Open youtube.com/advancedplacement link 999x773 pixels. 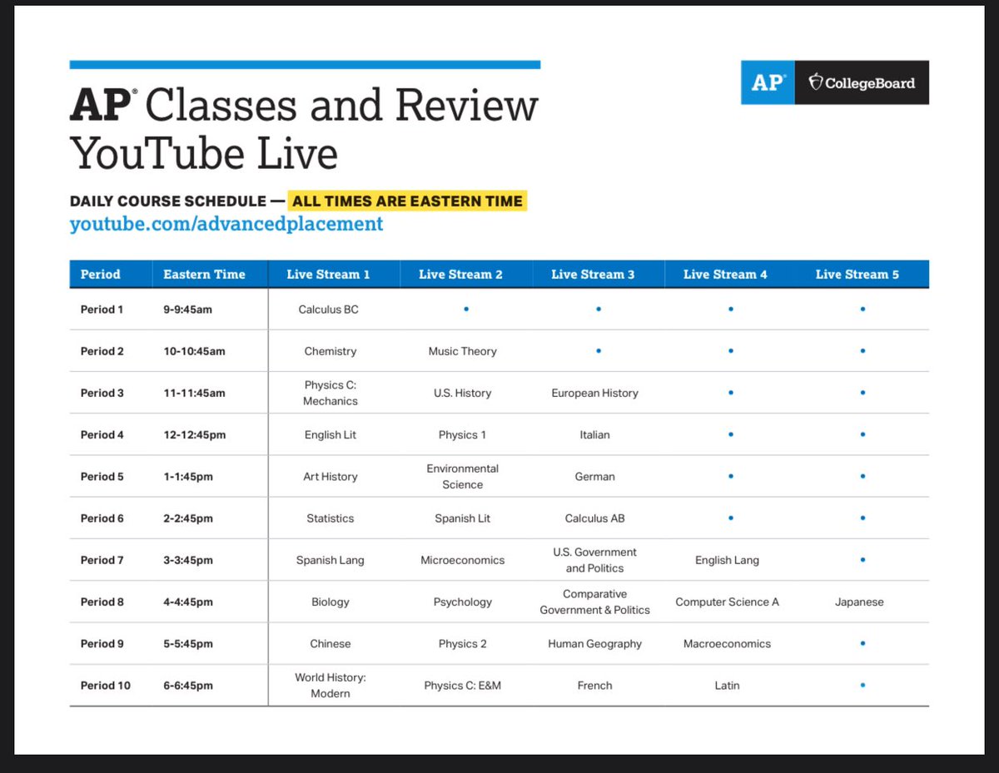point(226,224)
